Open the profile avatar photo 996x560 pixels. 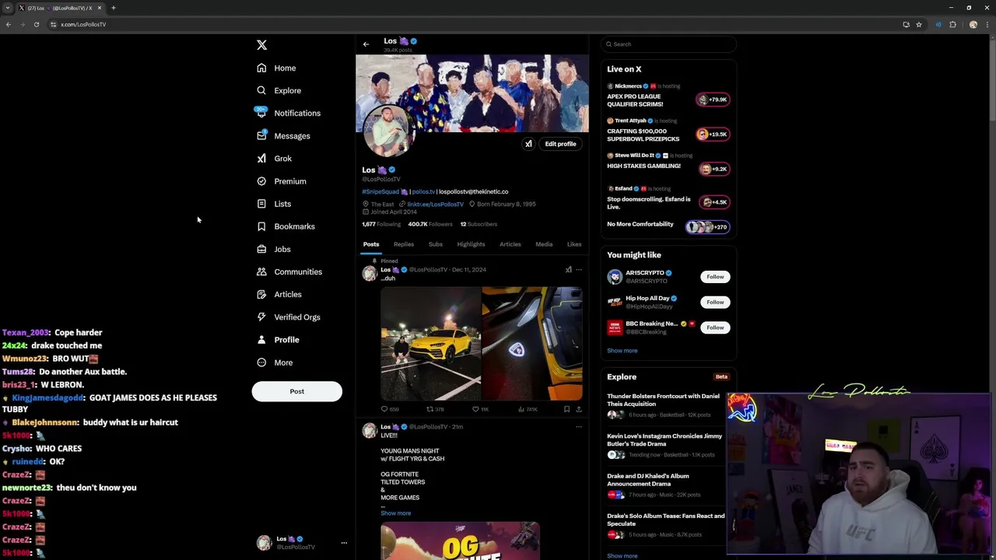[389, 131]
